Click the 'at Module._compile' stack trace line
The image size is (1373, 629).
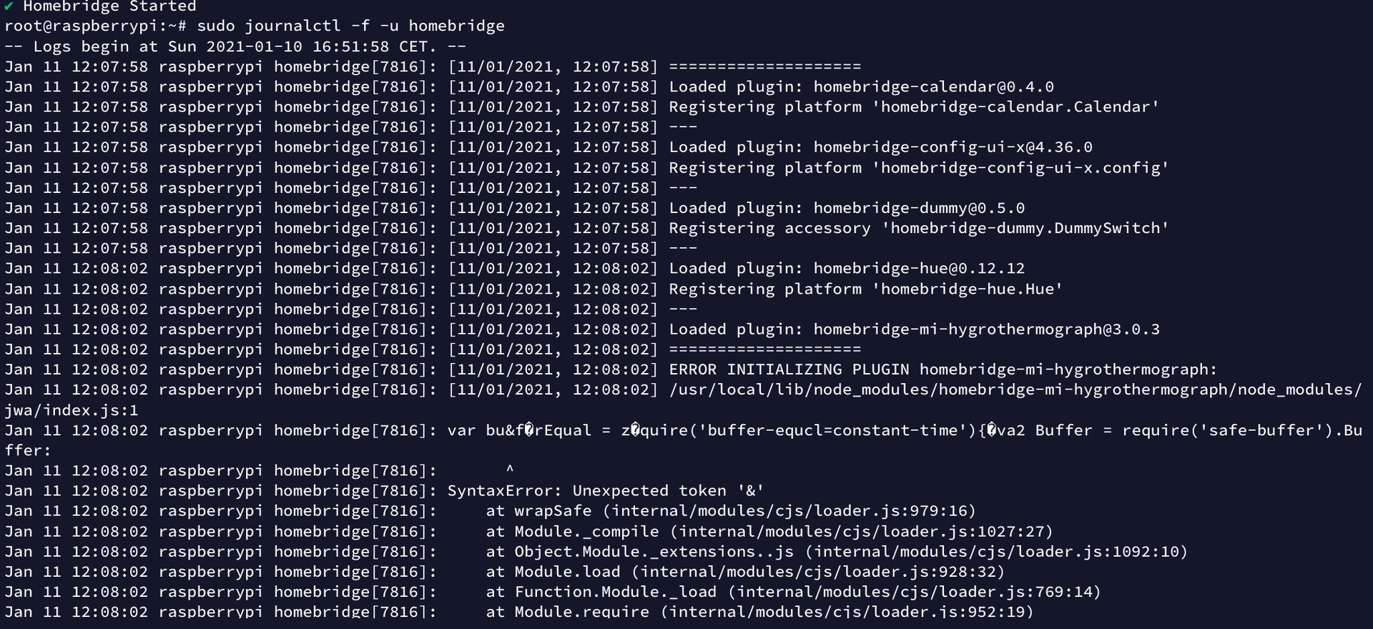(x=769, y=532)
